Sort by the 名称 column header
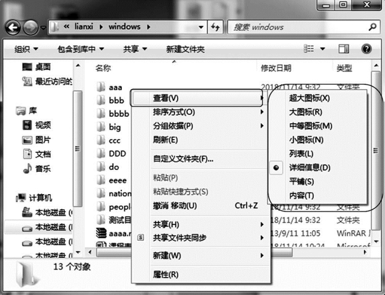 (x=103, y=68)
